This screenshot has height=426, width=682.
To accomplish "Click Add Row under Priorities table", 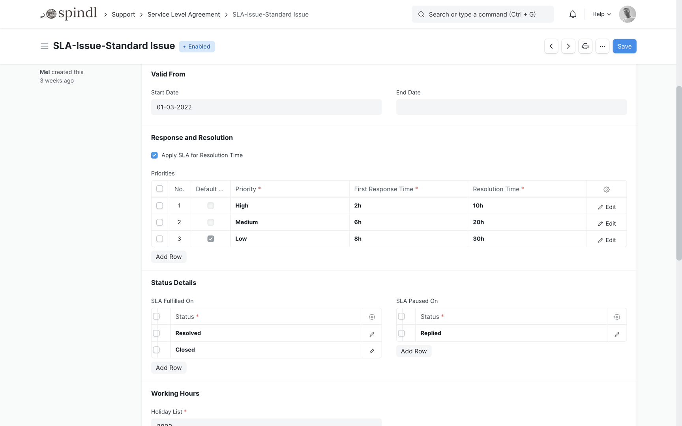I will 169,257.
